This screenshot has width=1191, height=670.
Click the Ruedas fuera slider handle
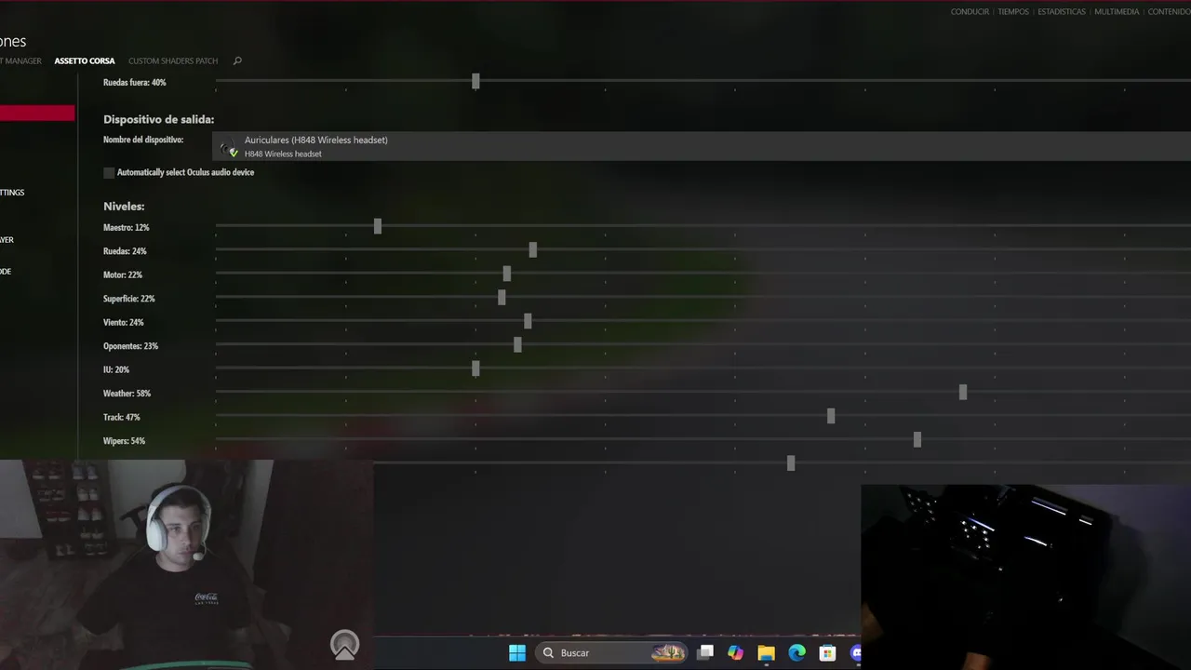coord(475,82)
